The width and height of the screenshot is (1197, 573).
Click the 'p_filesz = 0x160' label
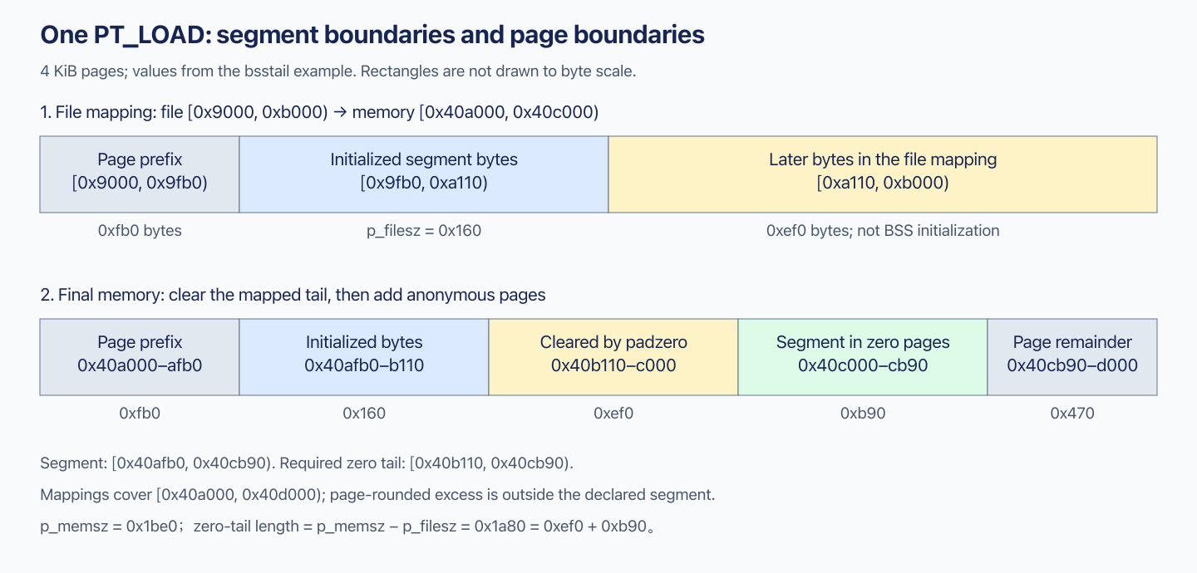pos(424,231)
